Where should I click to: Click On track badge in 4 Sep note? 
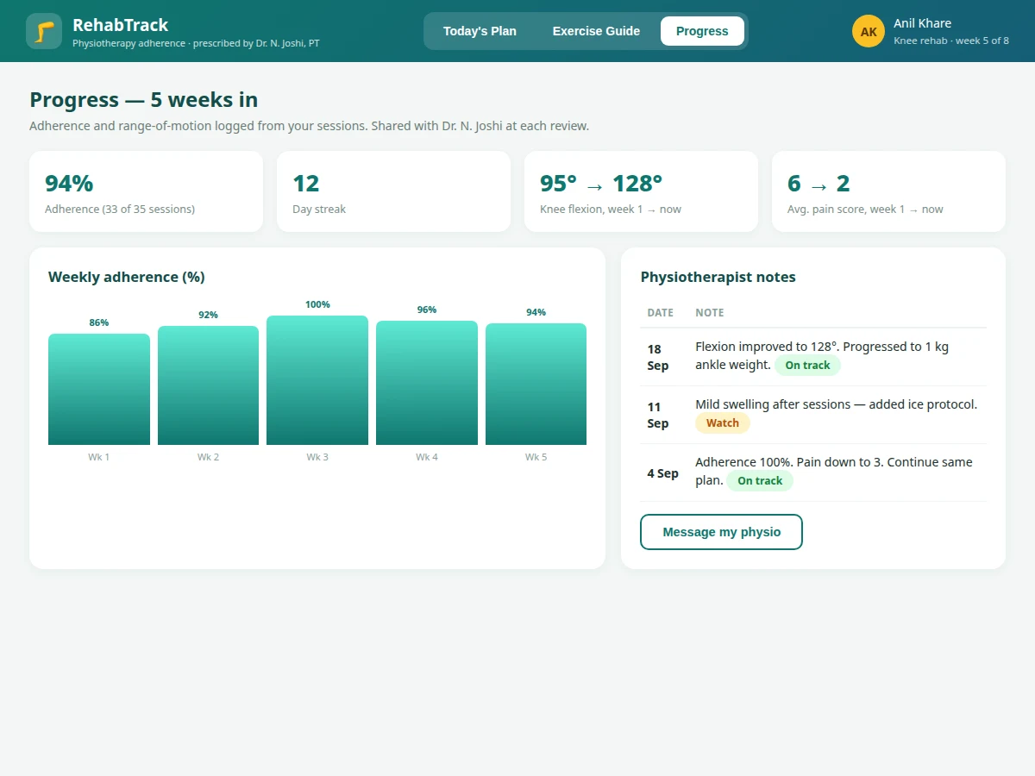760,481
